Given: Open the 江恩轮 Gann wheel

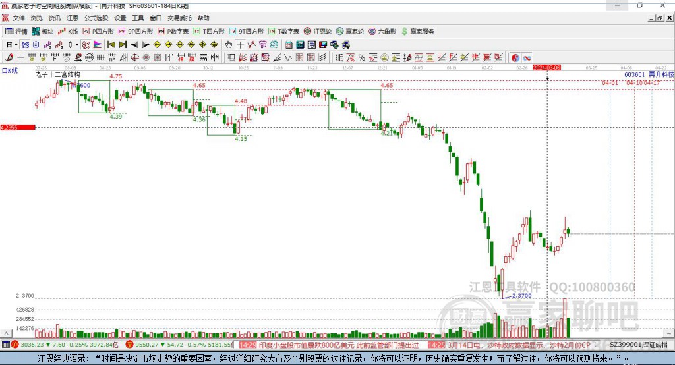Looking at the screenshot, I should click(318, 32).
